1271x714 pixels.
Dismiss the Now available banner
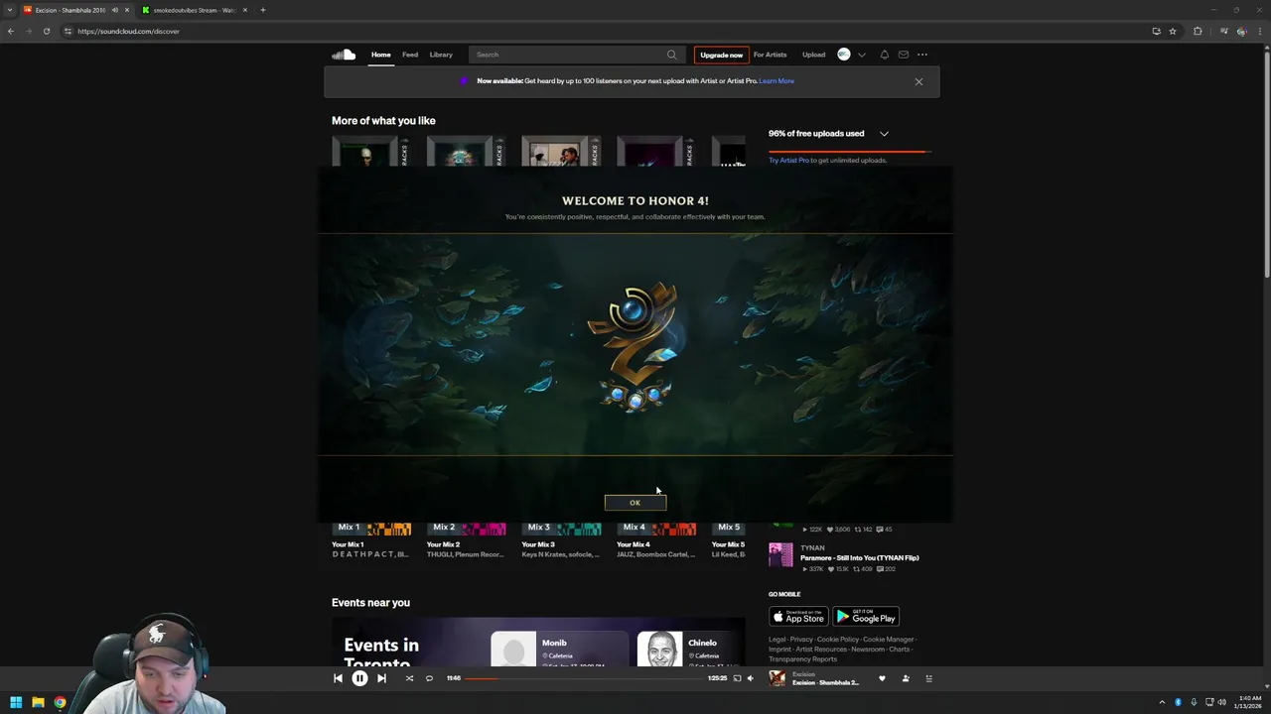918,81
